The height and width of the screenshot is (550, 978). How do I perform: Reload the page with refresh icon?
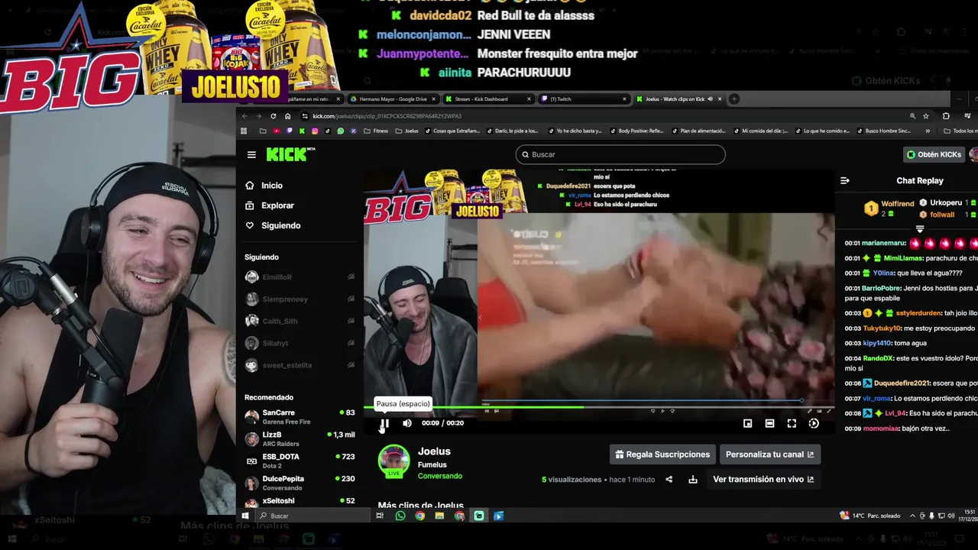pyautogui.click(x=274, y=116)
